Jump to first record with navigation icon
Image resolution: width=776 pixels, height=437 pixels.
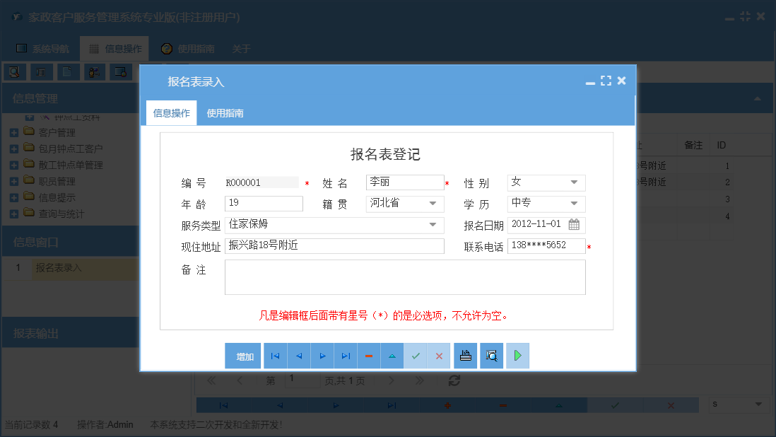pyautogui.click(x=275, y=356)
